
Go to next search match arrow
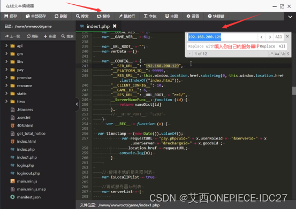(x=270, y=37)
